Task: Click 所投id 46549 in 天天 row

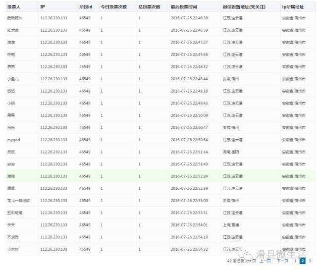Action: pyautogui.click(x=85, y=225)
